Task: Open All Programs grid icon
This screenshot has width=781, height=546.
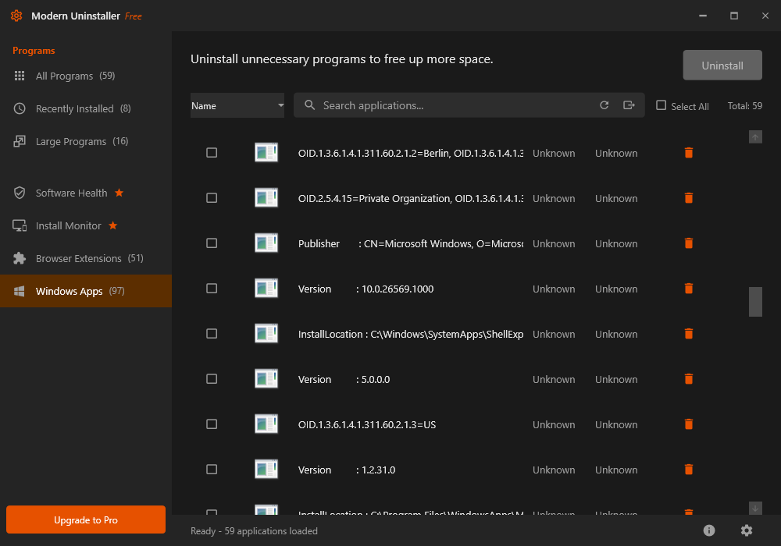Action: click(x=20, y=76)
